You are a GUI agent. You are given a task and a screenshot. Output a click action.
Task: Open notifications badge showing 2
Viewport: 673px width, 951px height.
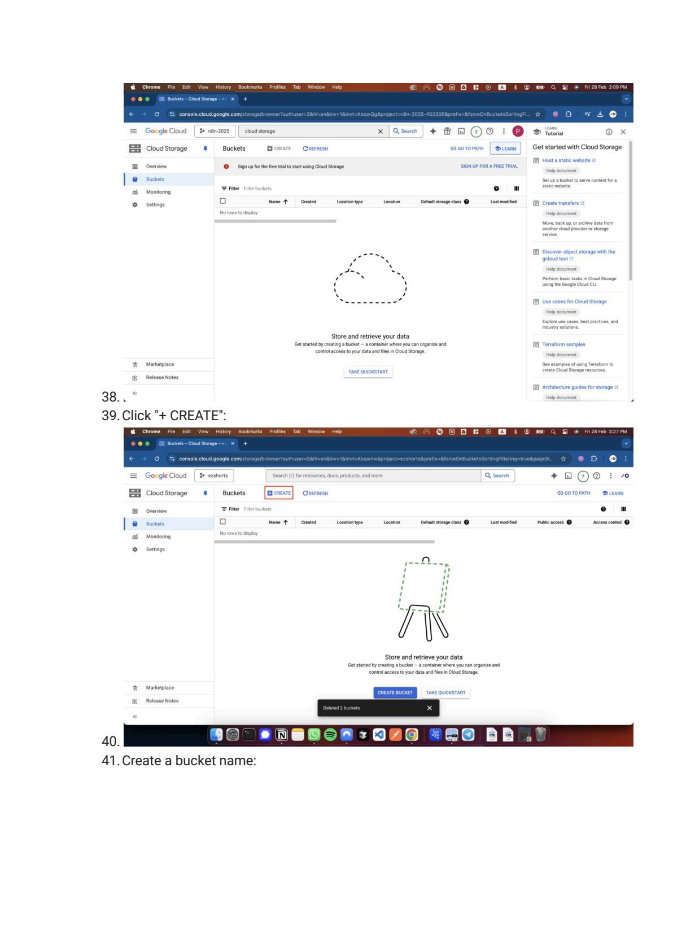pyautogui.click(x=476, y=132)
